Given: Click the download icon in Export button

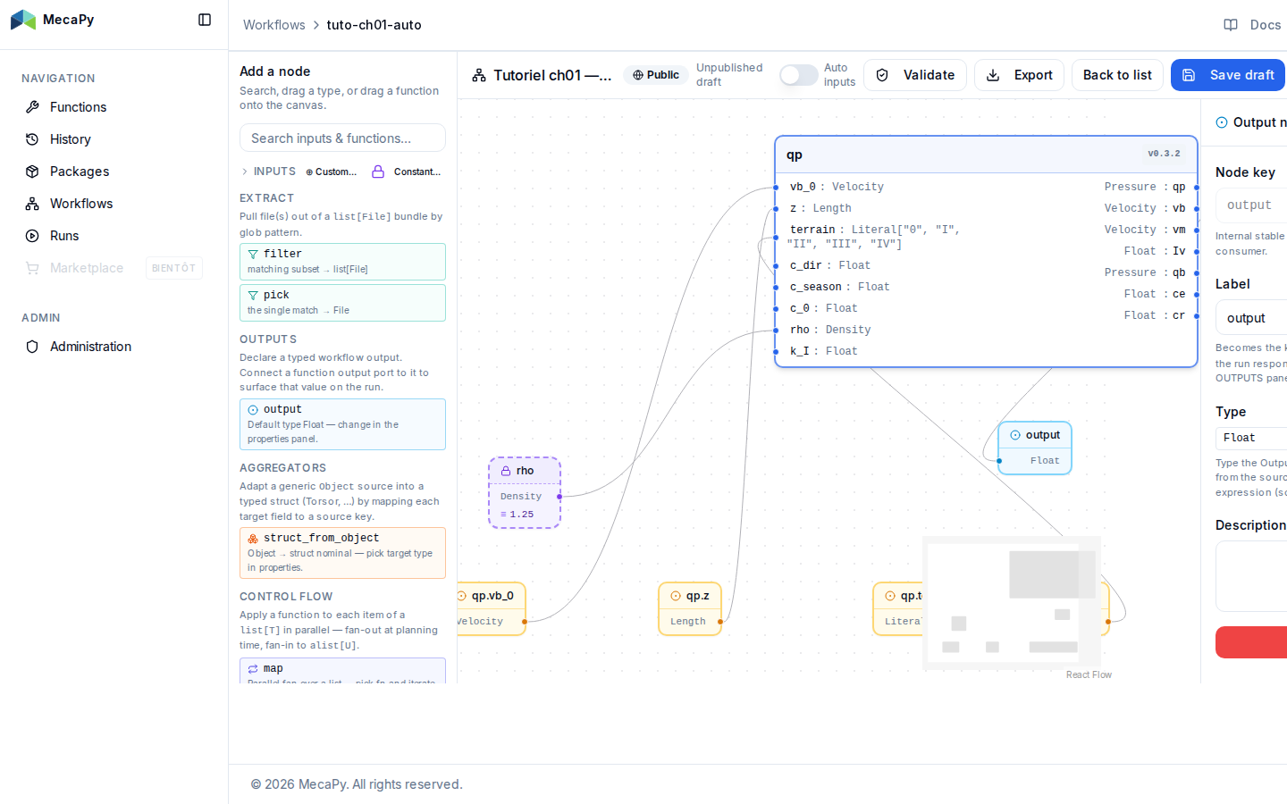Looking at the screenshot, I should click(x=993, y=75).
